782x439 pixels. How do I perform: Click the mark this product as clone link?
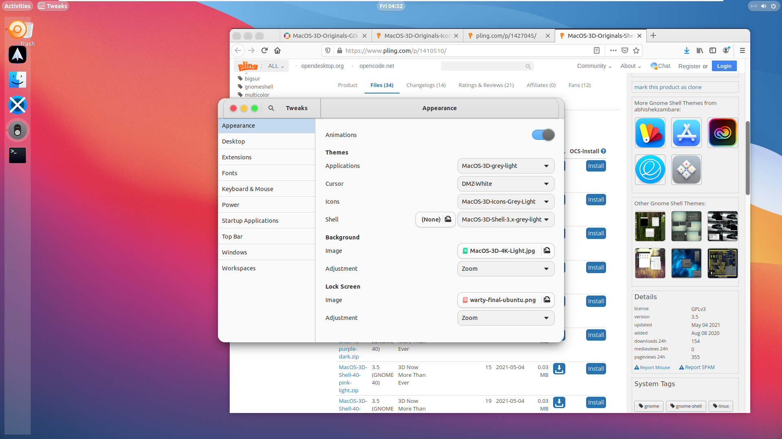click(668, 87)
